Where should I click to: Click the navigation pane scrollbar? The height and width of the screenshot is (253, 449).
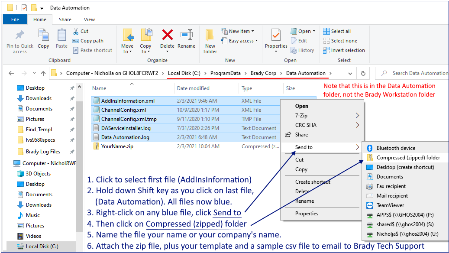79,166
